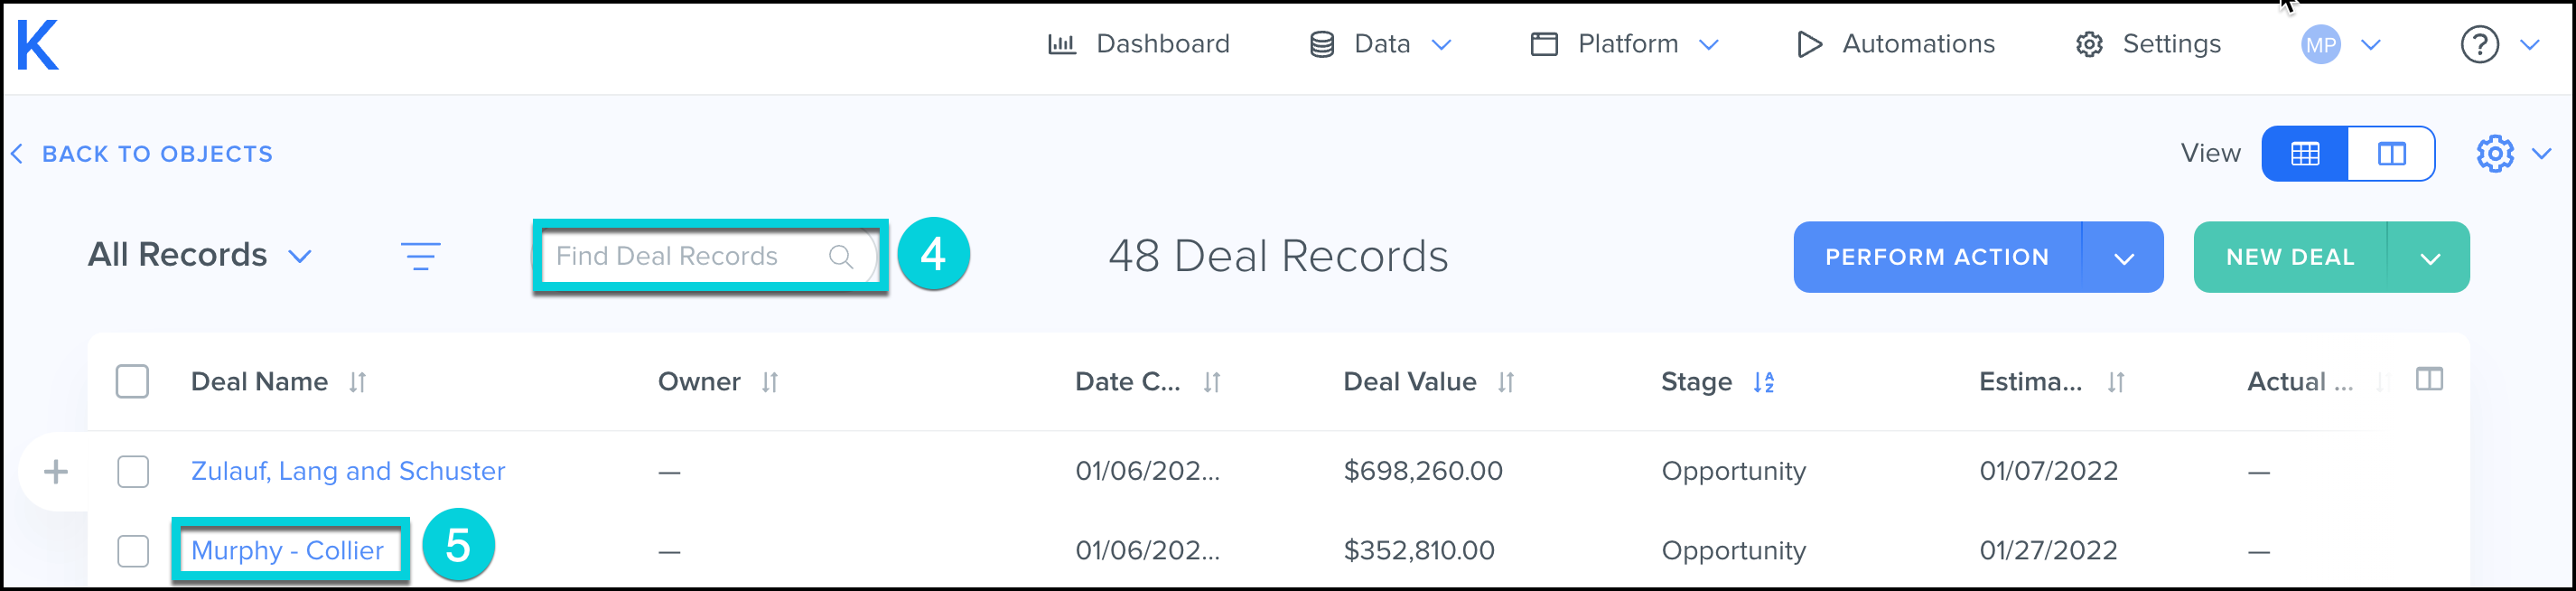Switch to the table grid view
This screenshot has height=591, width=2576.
2304,154
